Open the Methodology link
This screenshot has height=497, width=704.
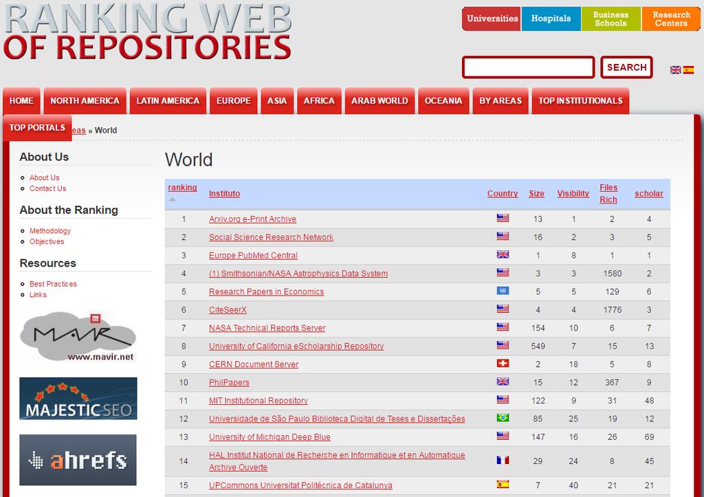point(50,231)
